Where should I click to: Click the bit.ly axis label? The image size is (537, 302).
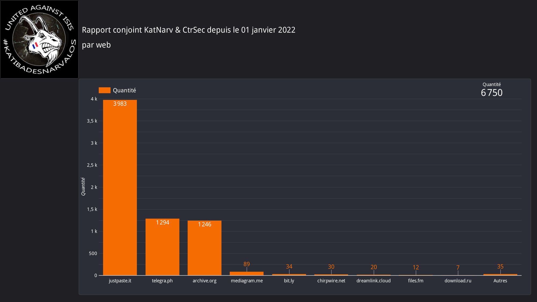pyautogui.click(x=289, y=281)
